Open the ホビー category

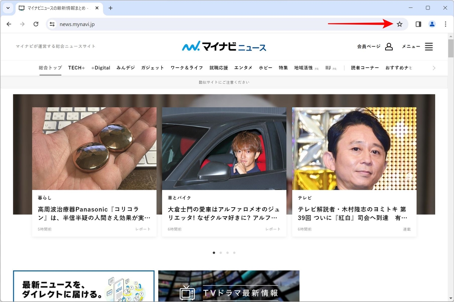(266, 68)
